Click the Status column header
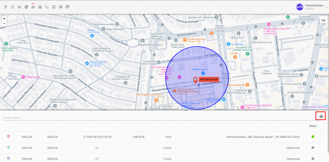 (313, 126)
